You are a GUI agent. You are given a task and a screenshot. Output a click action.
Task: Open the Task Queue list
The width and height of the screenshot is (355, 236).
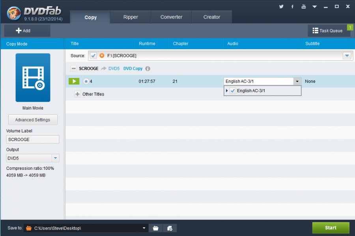click(x=327, y=31)
